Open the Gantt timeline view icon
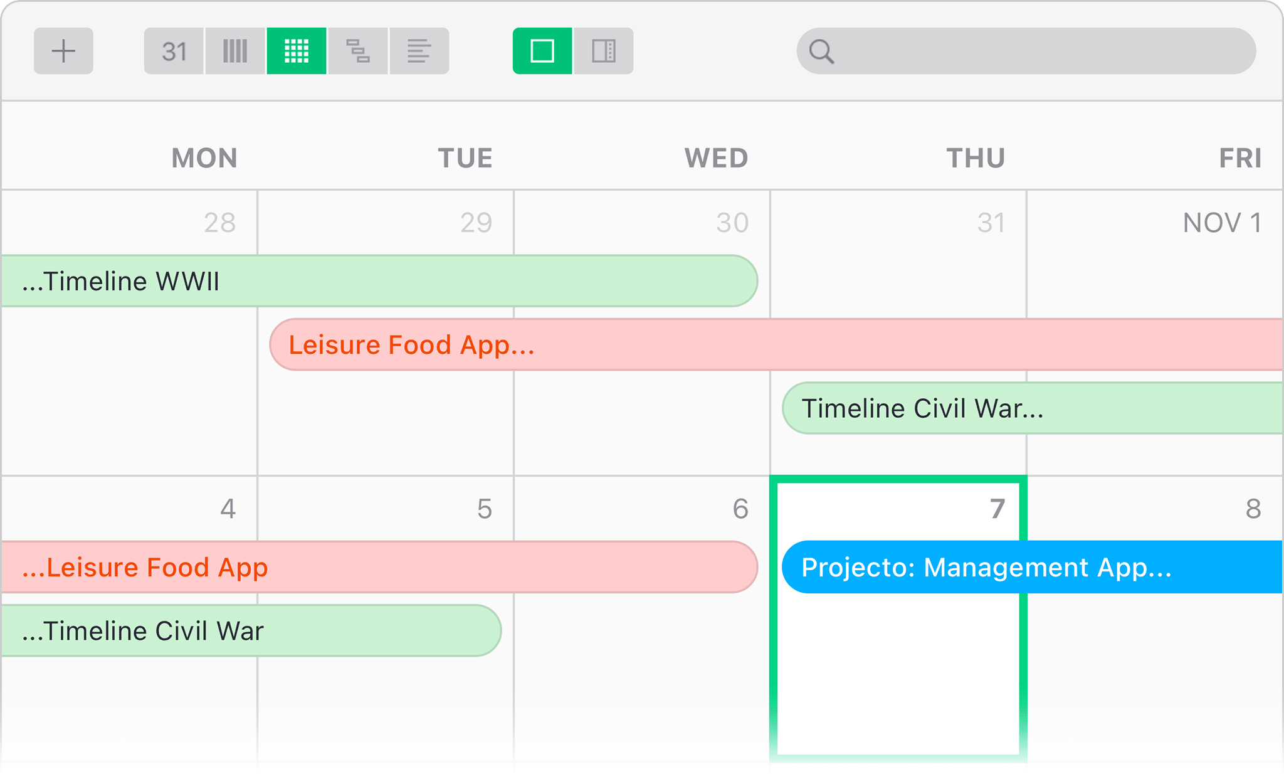The width and height of the screenshot is (1284, 774). (x=357, y=51)
